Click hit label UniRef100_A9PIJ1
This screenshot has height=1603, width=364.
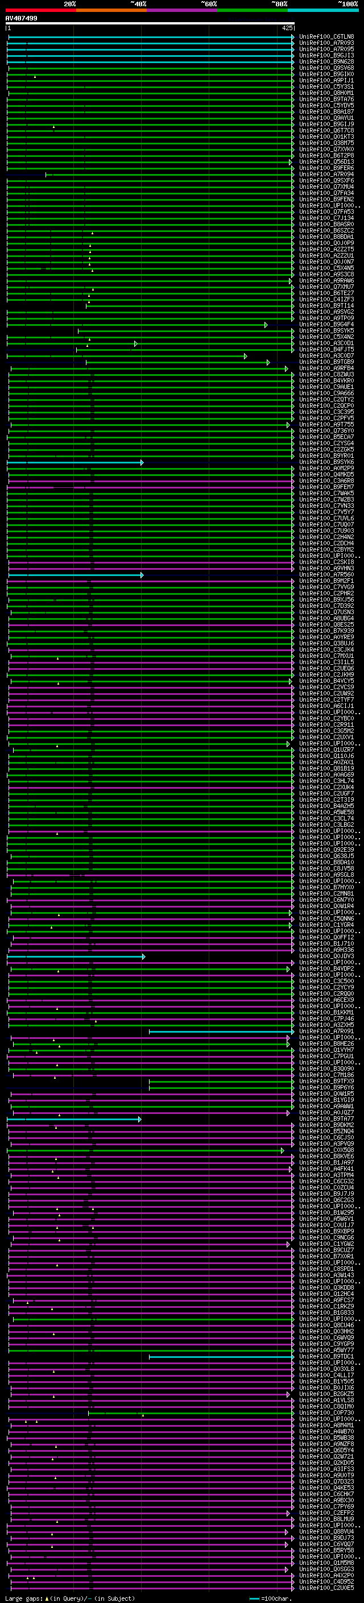(x=326, y=80)
